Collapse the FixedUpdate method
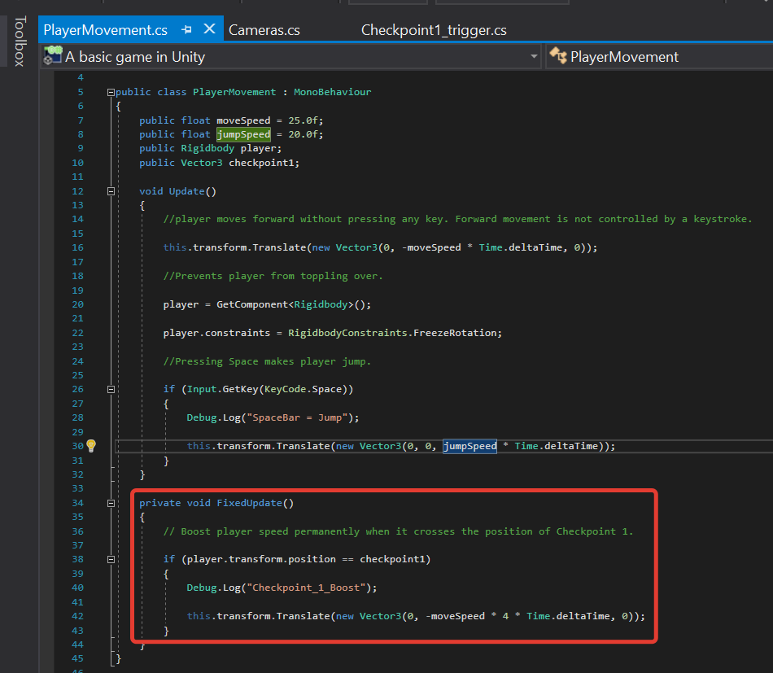Screen dimensions: 773x673 pos(111,503)
